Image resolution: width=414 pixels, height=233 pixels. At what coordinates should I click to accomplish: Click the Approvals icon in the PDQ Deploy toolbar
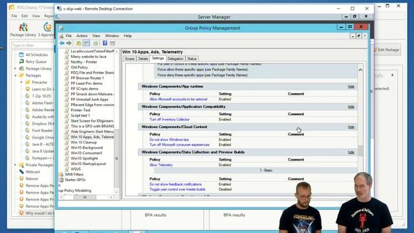coord(48,27)
